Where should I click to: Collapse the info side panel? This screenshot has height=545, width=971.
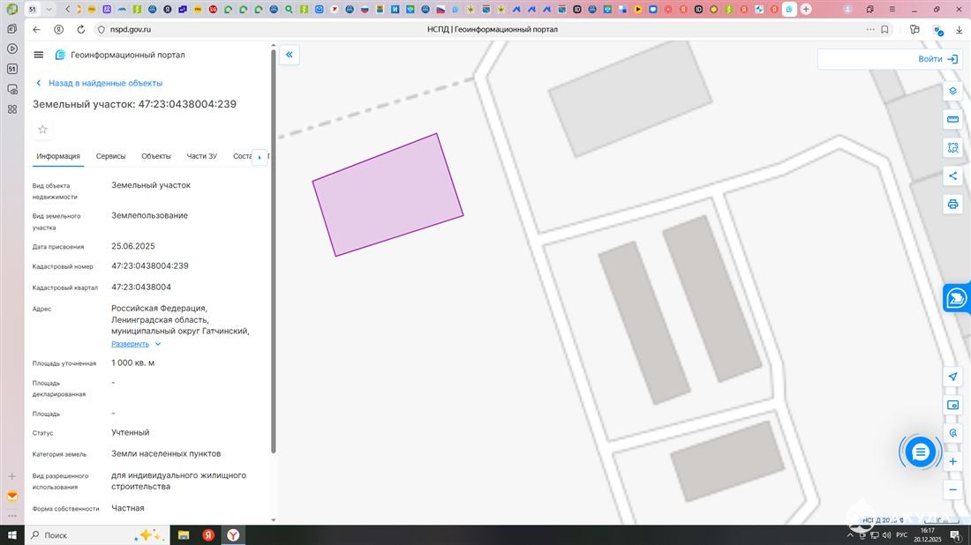[289, 55]
